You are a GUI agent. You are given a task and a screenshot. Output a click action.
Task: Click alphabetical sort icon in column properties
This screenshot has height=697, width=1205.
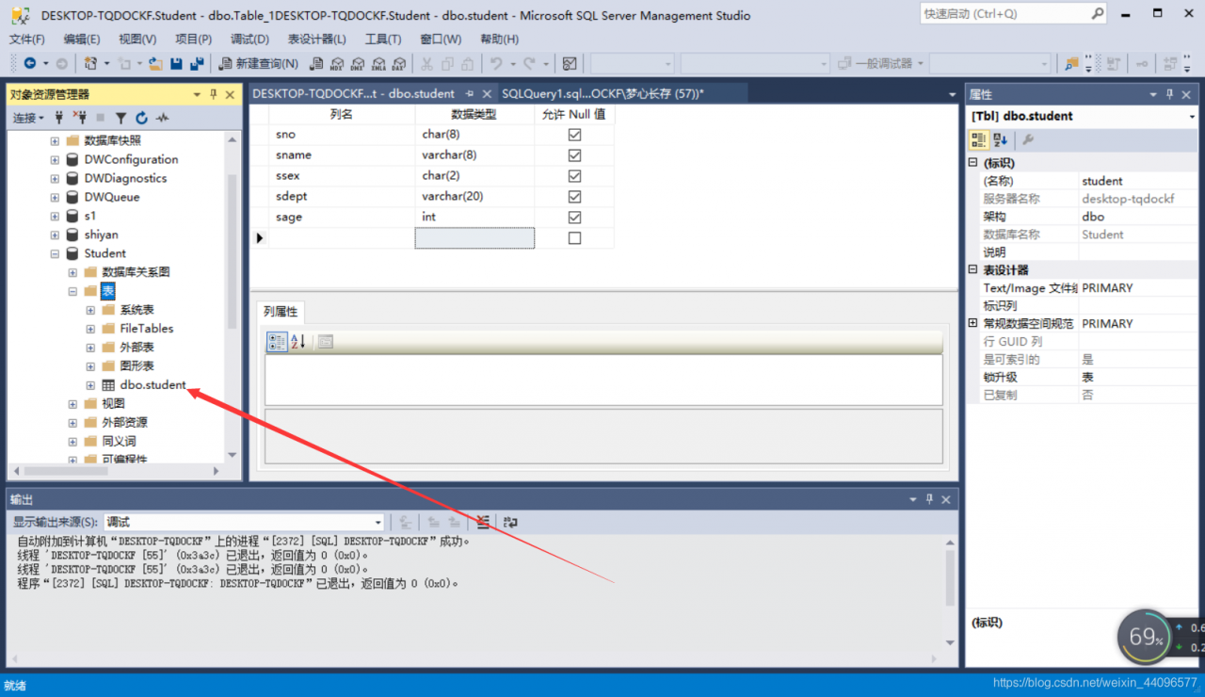coord(297,342)
